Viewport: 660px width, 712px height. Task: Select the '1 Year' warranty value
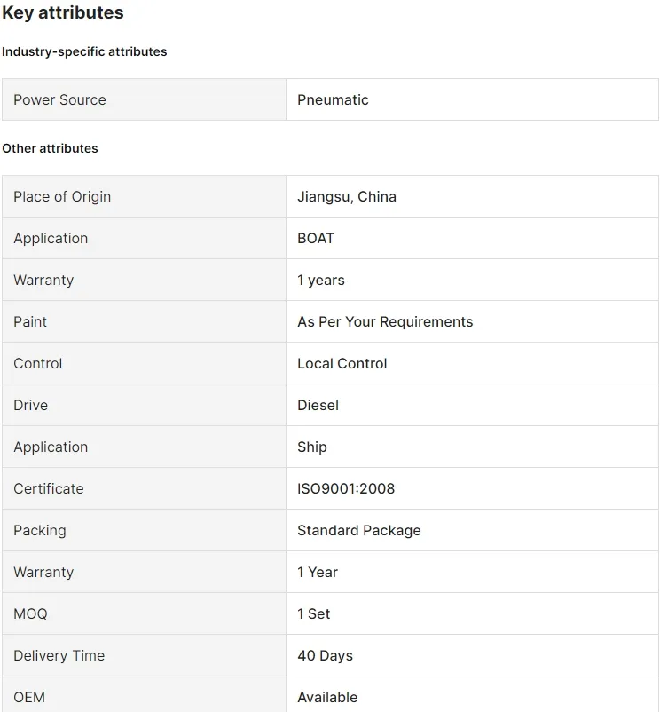(x=318, y=572)
